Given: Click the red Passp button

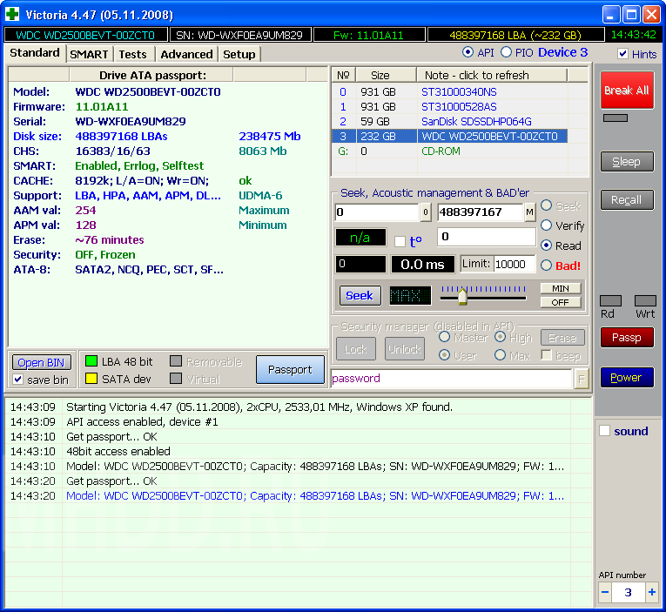Looking at the screenshot, I should click(627, 337).
